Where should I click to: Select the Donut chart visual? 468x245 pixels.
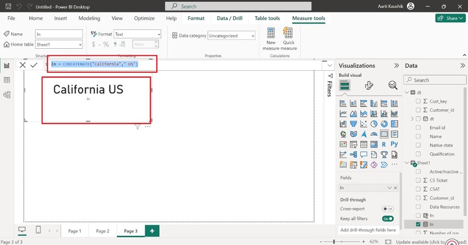tap(384, 123)
